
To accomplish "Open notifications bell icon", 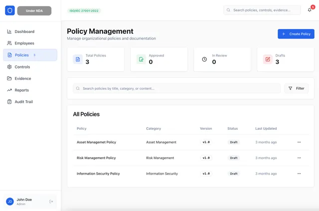I will tap(310, 10).
